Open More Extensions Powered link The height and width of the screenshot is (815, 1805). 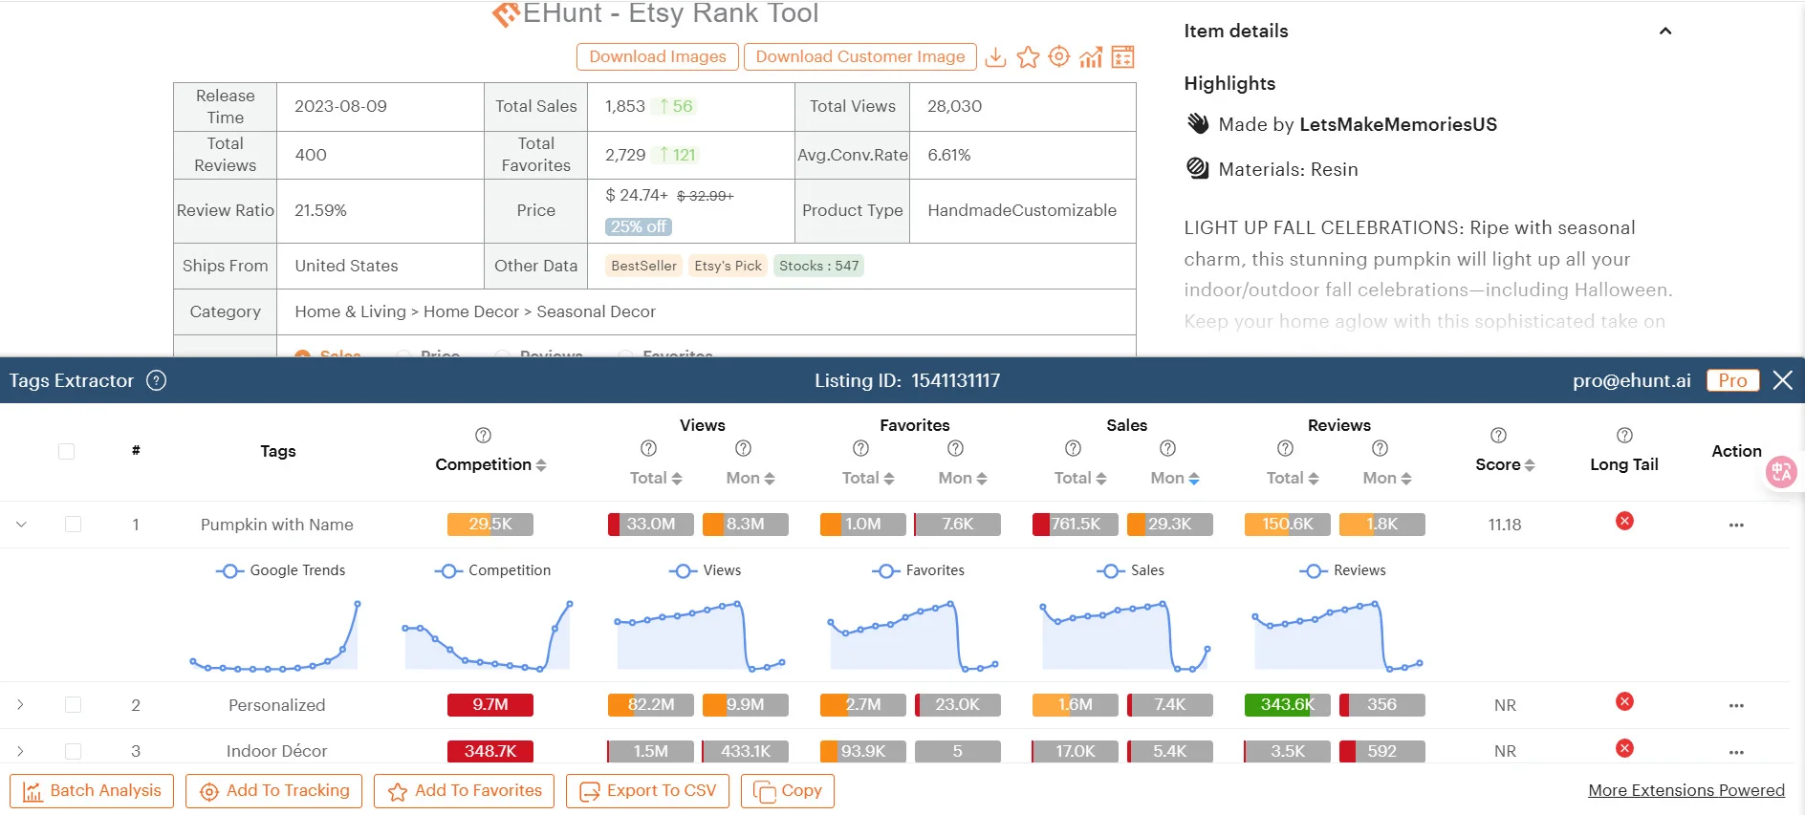(1686, 790)
